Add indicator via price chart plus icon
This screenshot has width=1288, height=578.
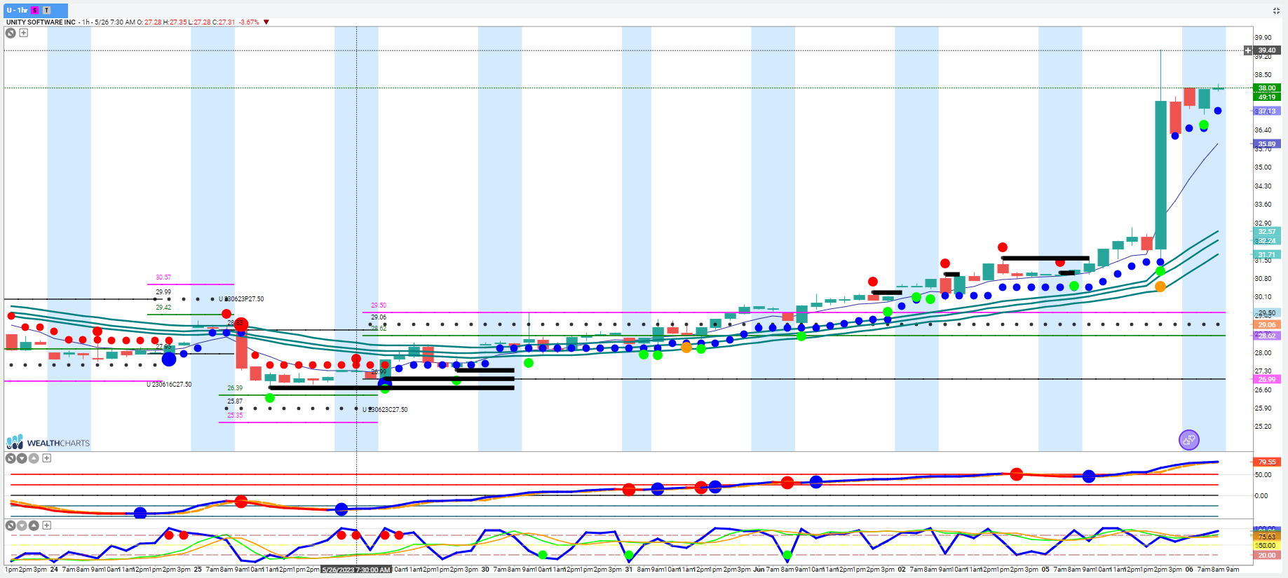(23, 33)
